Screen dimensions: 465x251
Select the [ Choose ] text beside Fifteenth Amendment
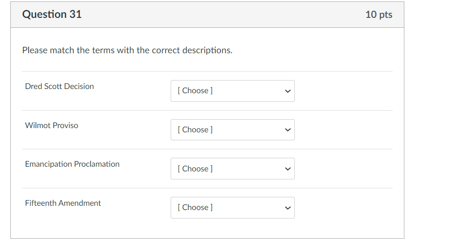195,208
